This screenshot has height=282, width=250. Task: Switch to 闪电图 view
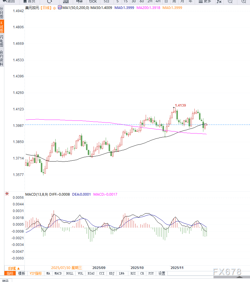(2, 41)
